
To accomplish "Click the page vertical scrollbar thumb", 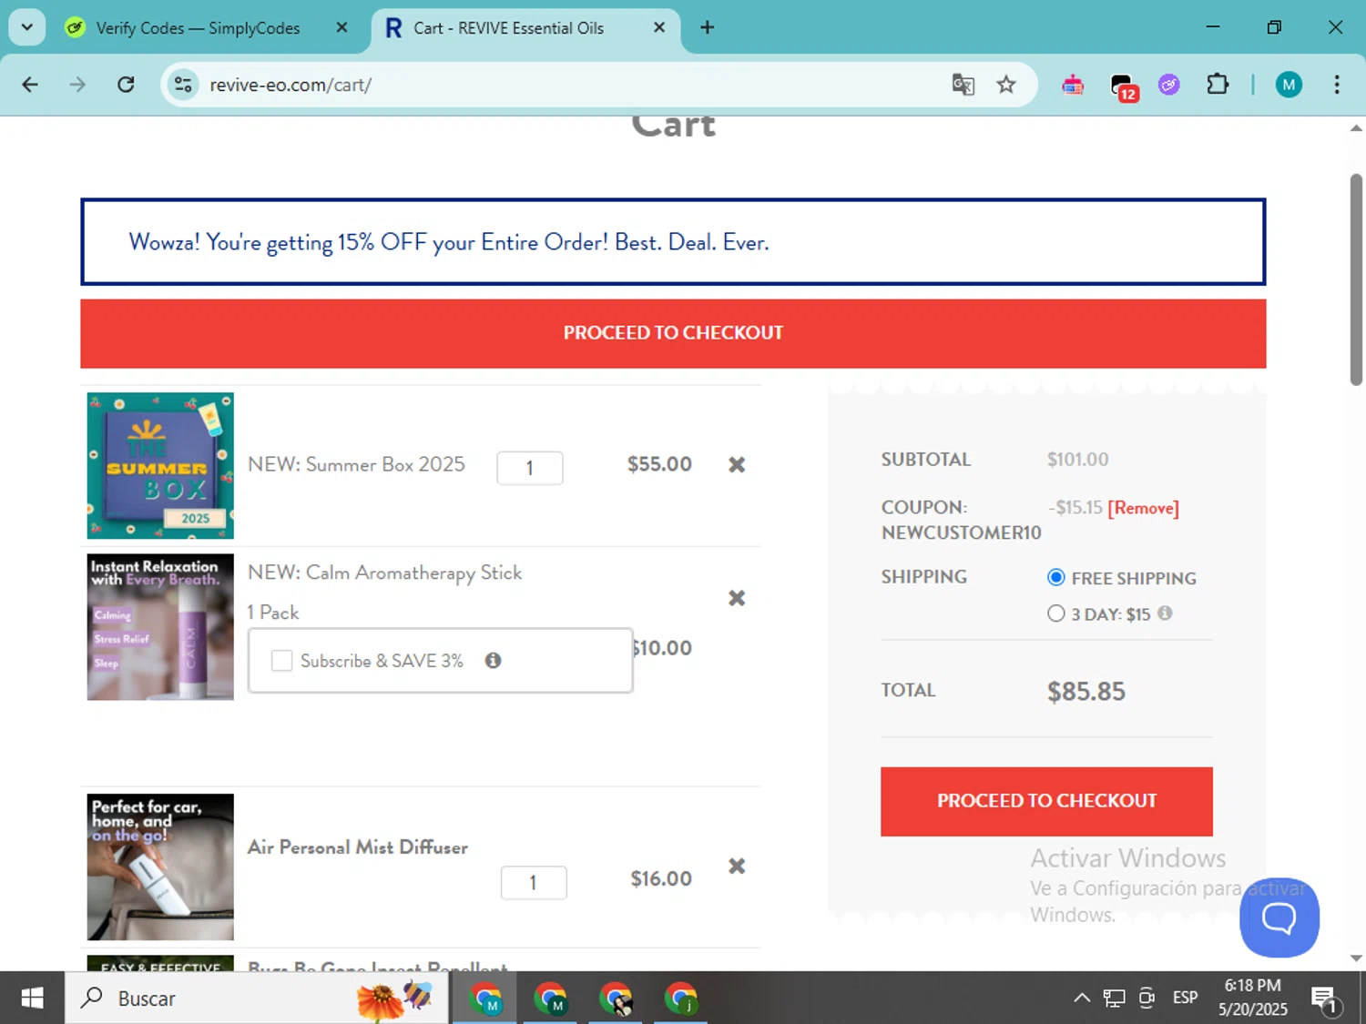I will coord(1356,279).
